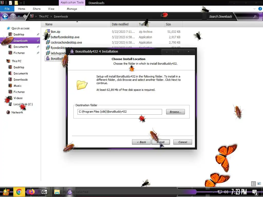Open Pictures under Quick access

click(x=19, y=53)
